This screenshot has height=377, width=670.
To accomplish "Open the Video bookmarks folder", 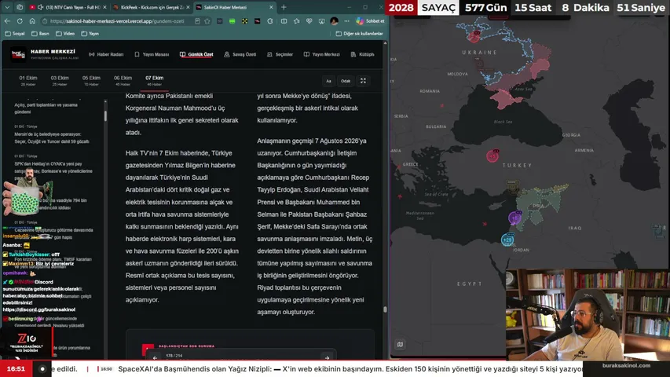I will (x=65, y=33).
